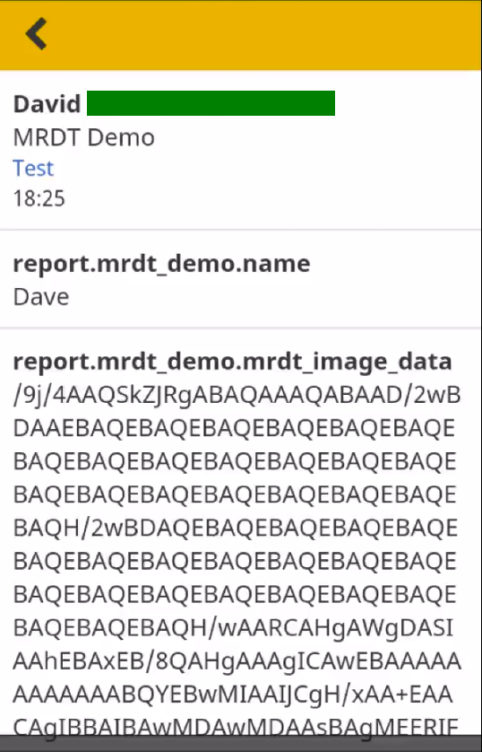Click the Dave name value
Image resolution: width=482 pixels, height=752 pixels.
(x=41, y=296)
